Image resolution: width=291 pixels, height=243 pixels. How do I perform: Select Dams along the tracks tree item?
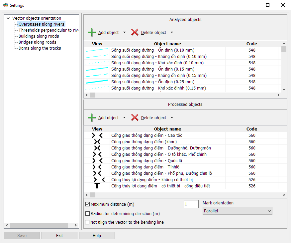[x=40, y=48]
